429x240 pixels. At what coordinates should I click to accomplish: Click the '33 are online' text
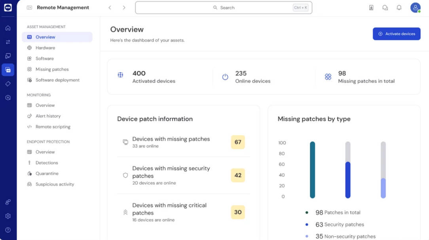click(146, 146)
